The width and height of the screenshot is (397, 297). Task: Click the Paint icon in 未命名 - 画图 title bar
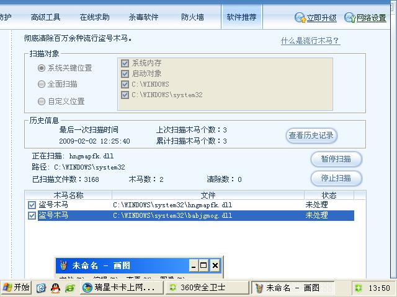(x=63, y=265)
